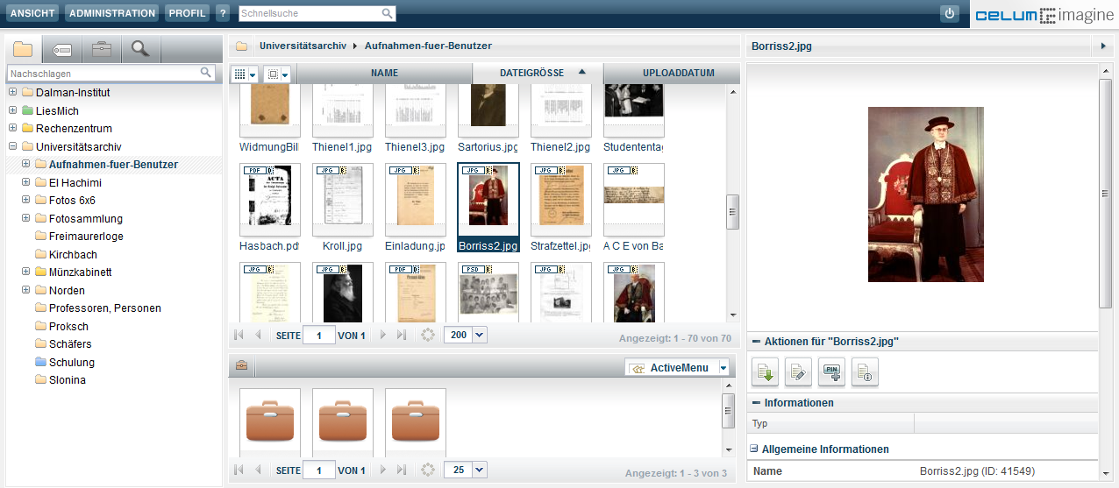Open the document info action icon

point(865,372)
